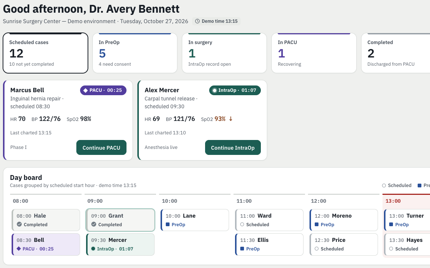The height and width of the screenshot is (268, 430).
Task: Open the 10:00 Lane PreOp case tile
Action: tap(195, 220)
